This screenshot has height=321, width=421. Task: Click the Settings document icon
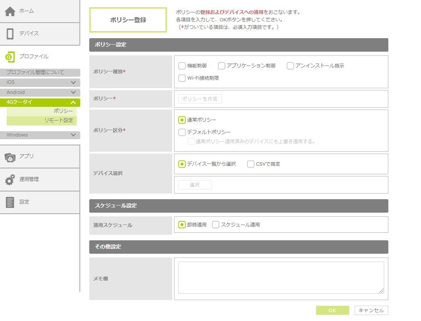pos(10,202)
